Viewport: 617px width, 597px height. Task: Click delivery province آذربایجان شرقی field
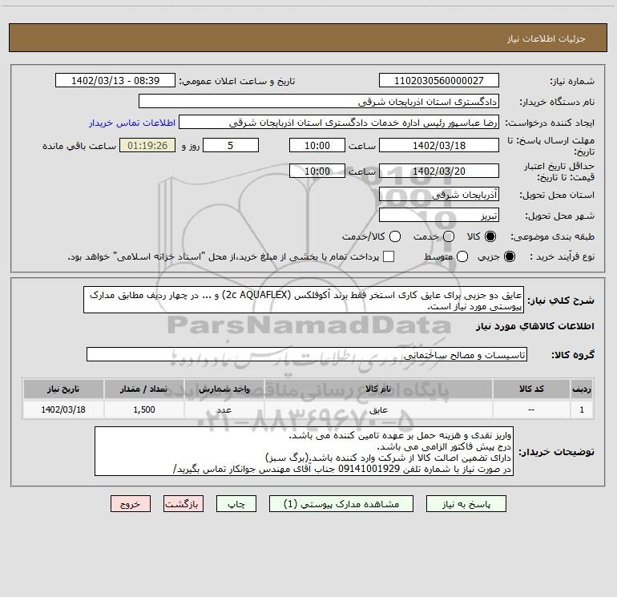(439, 195)
